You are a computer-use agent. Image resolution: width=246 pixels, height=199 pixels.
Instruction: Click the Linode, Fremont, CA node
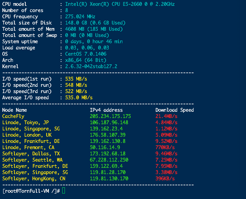click(x=29, y=147)
